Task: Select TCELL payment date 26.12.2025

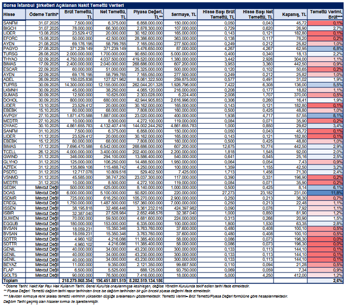Action: click(43, 152)
